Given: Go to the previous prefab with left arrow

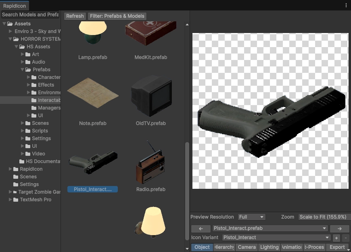Looking at the screenshot, I should [201, 229].
